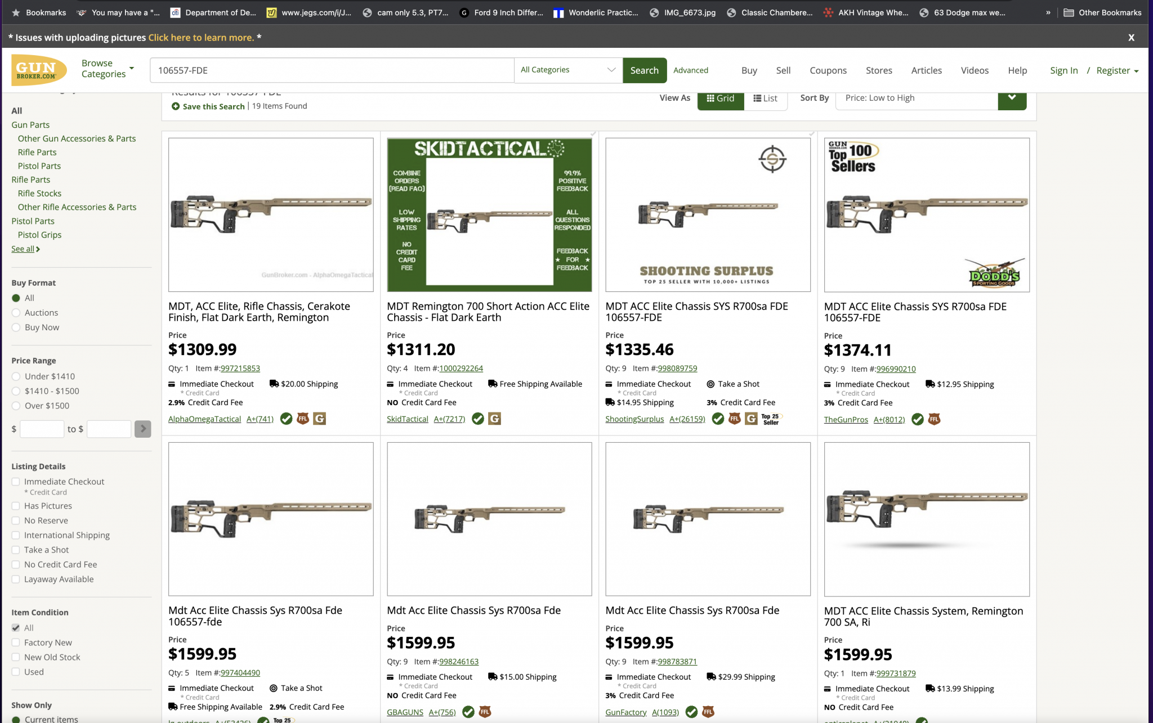Open the Advanced search link
Image resolution: width=1153 pixels, height=723 pixels.
click(691, 70)
